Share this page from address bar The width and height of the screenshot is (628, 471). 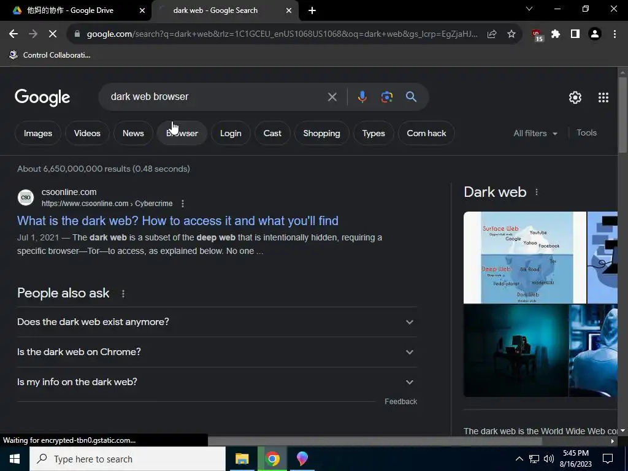pos(492,34)
